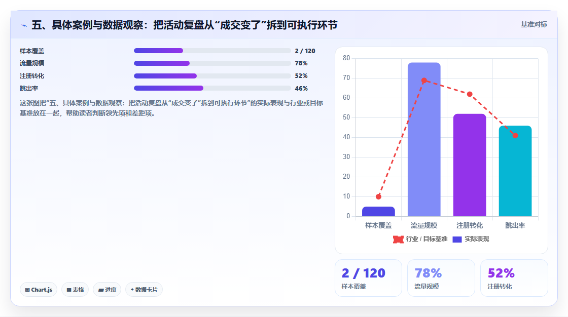Screen dimensions: 568x317
Task: Click the 流量规模 label in the progress list
Action: pyautogui.click(x=32, y=63)
